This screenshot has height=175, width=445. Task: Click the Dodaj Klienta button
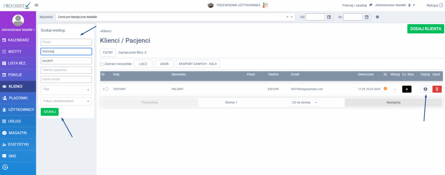pyautogui.click(x=425, y=29)
